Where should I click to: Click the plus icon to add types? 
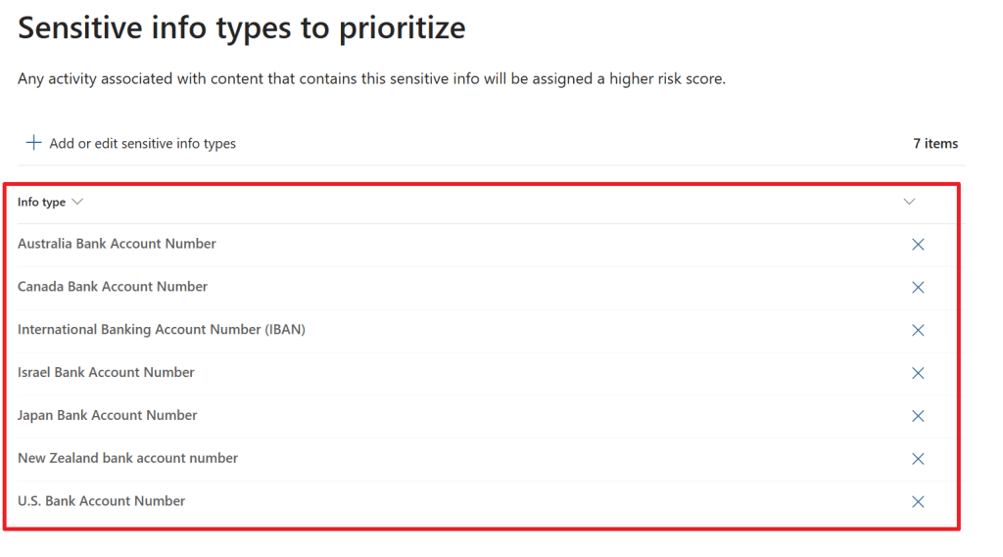tap(33, 143)
